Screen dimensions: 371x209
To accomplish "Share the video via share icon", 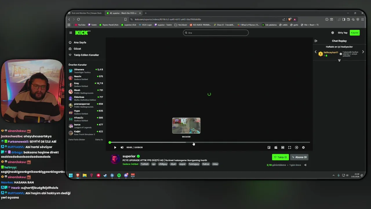I will (305, 165).
